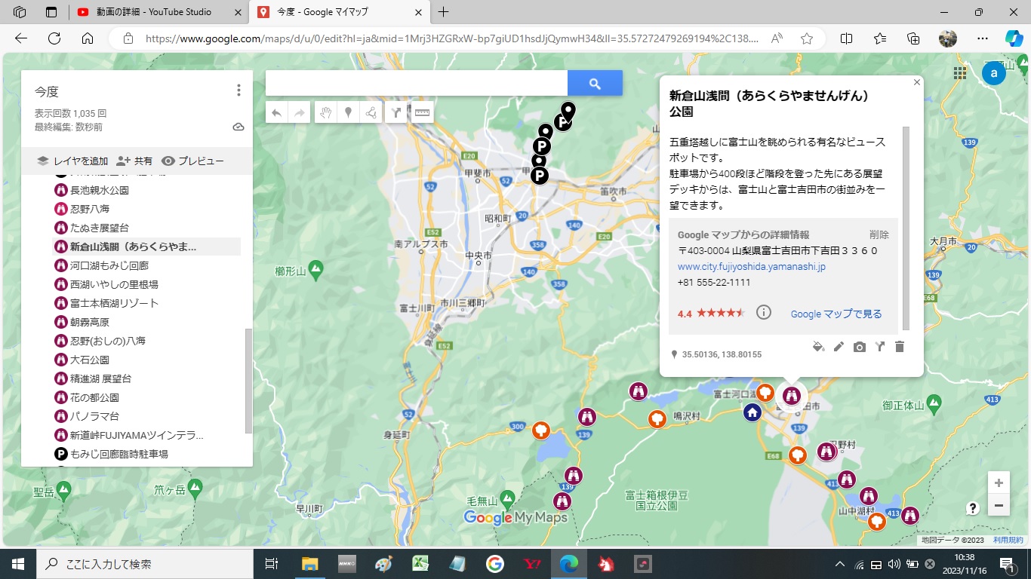Open Excel from the taskbar
The image size is (1031, 579).
[420, 564]
